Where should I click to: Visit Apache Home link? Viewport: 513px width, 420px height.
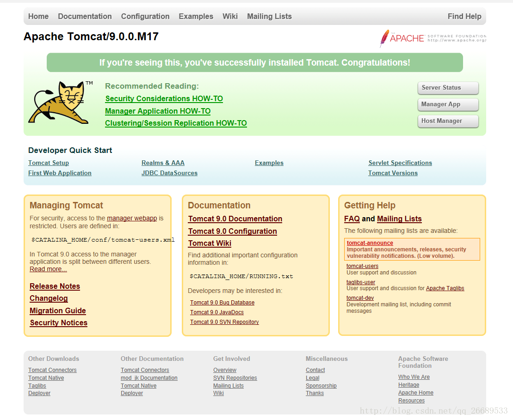pyautogui.click(x=416, y=393)
